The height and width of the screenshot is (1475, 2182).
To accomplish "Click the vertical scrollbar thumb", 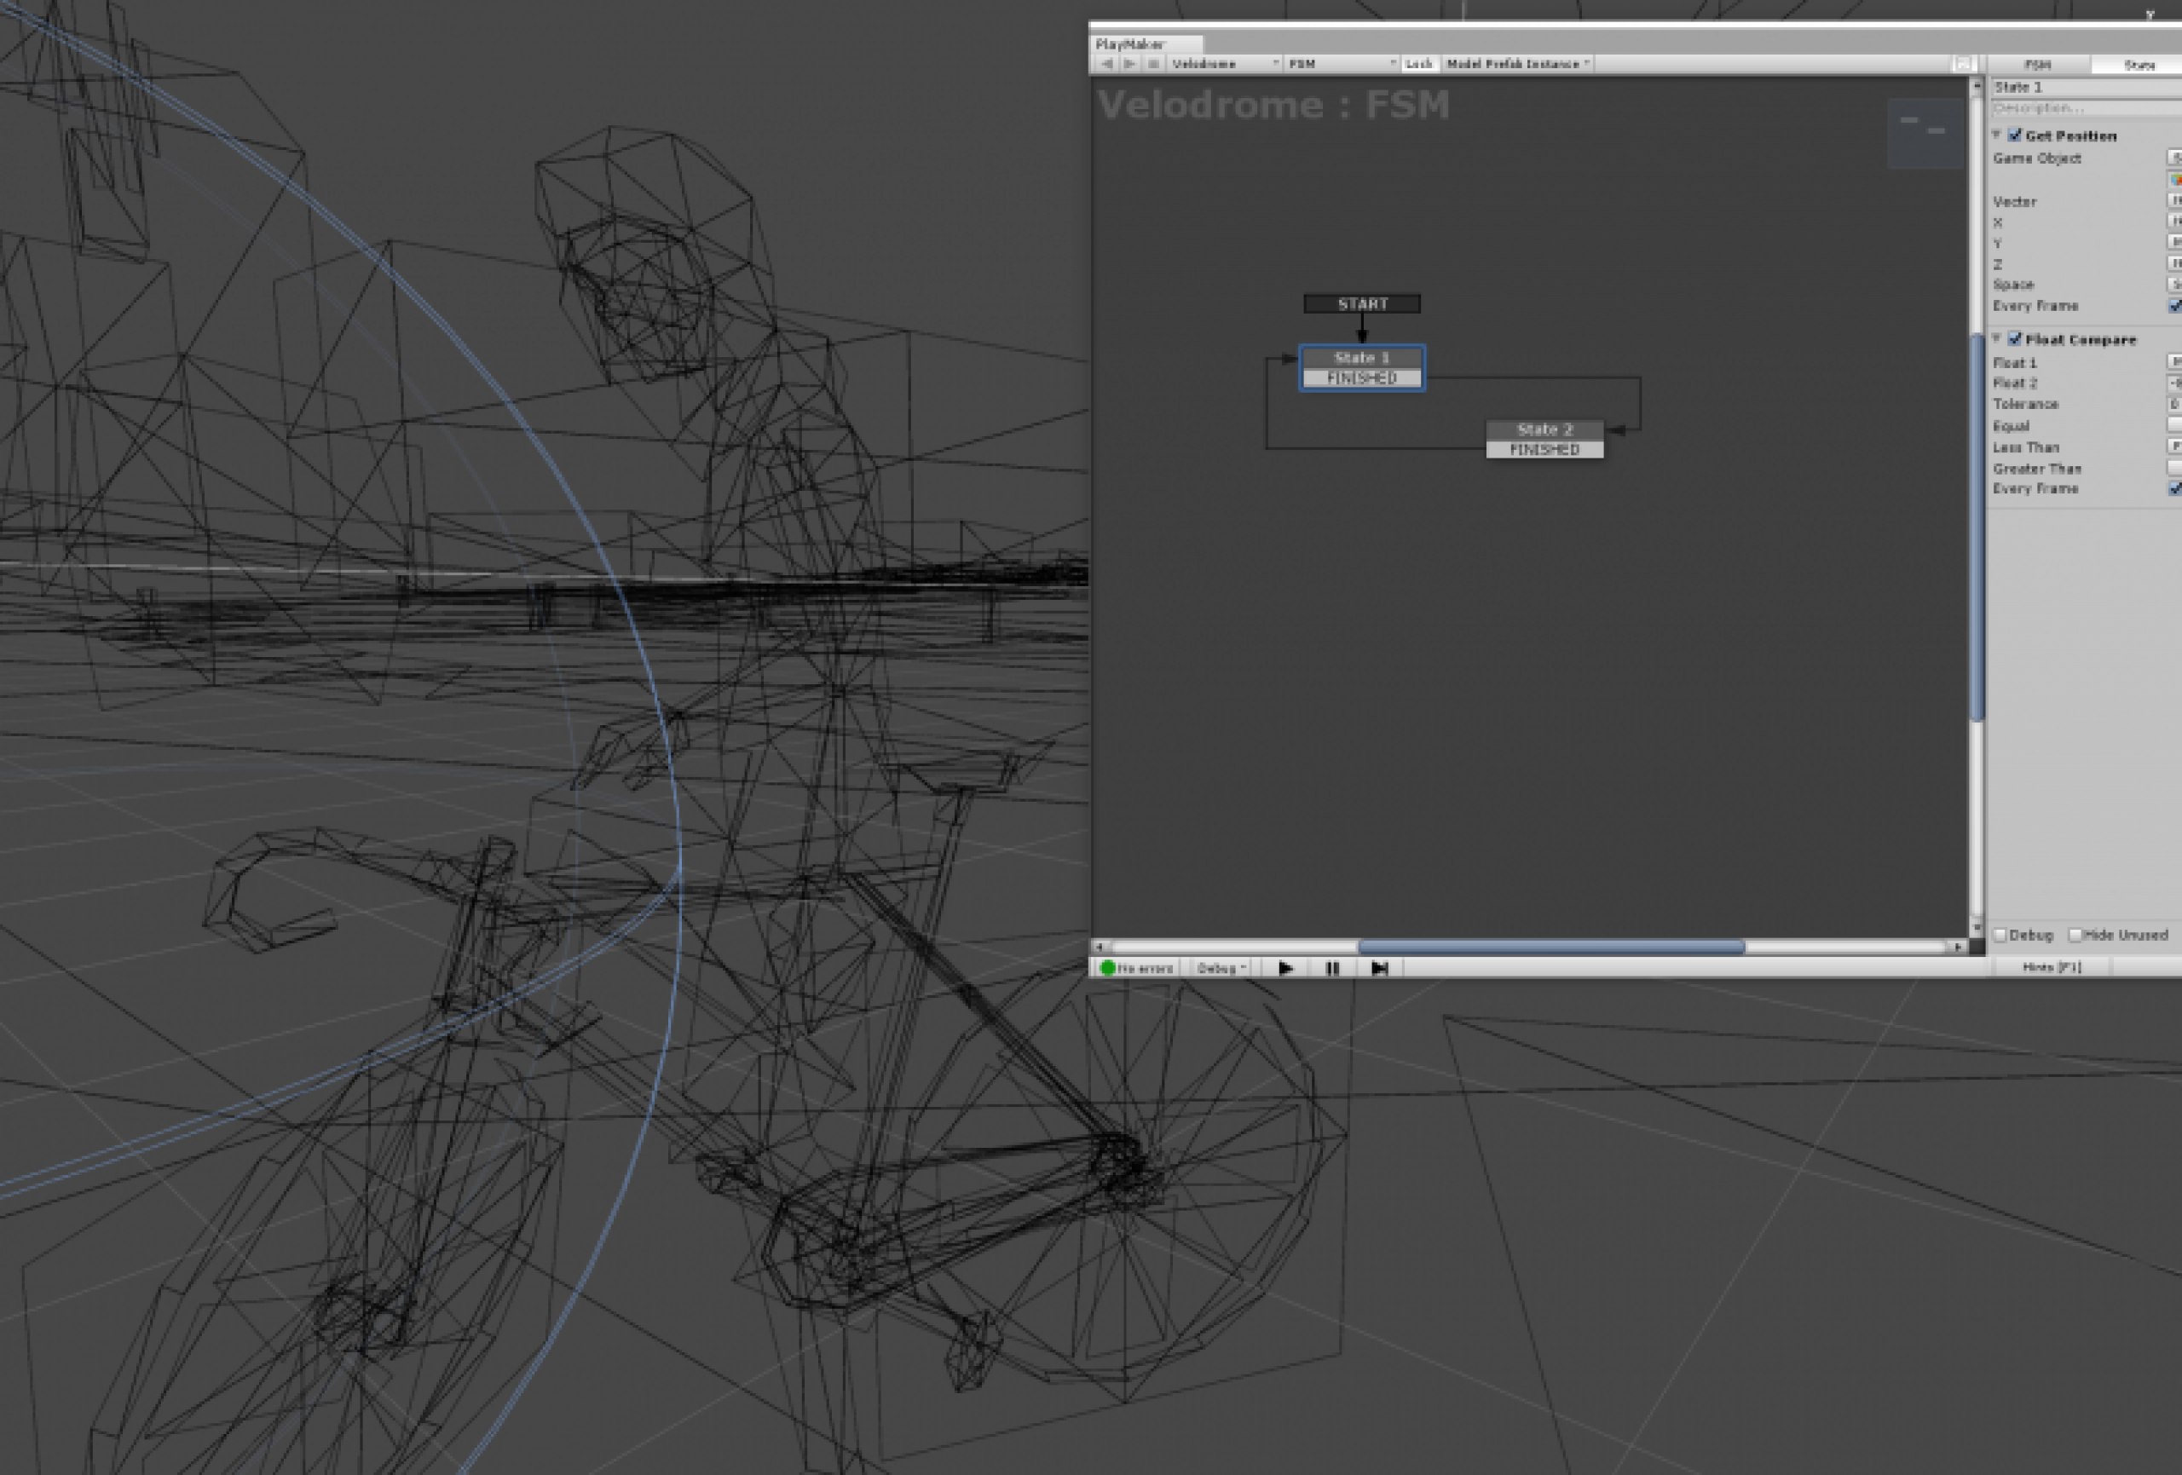I will pyautogui.click(x=1977, y=526).
